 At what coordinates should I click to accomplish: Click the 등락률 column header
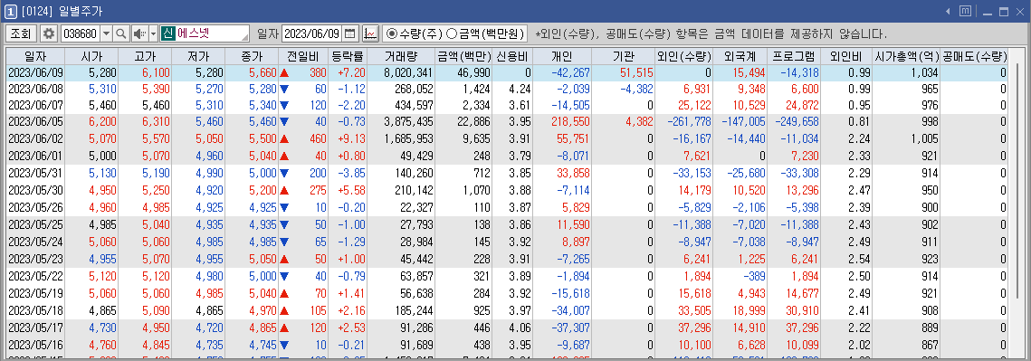click(x=348, y=56)
